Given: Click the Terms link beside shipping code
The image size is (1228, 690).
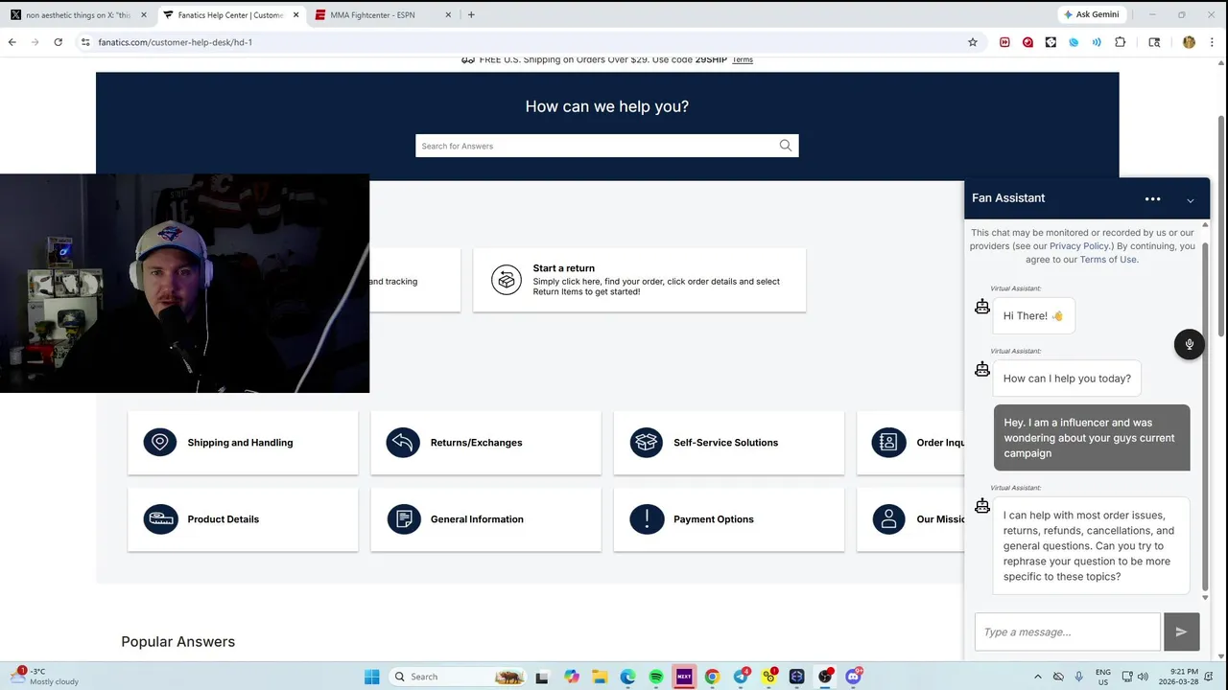Looking at the screenshot, I should (x=743, y=59).
